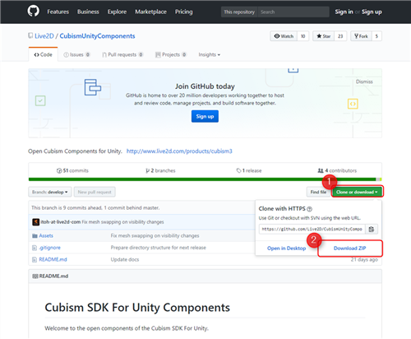This screenshot has height=339, width=411.
Task: View the 2 branches
Action: 160,170
